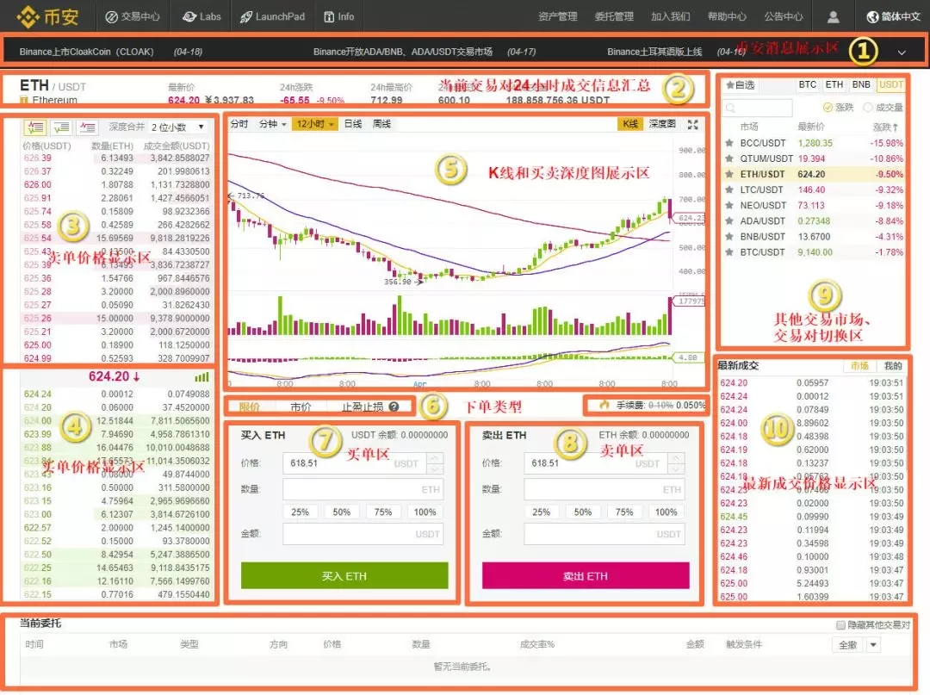Set sell amount to 50%
The width and height of the screenshot is (930, 695).
(x=582, y=512)
